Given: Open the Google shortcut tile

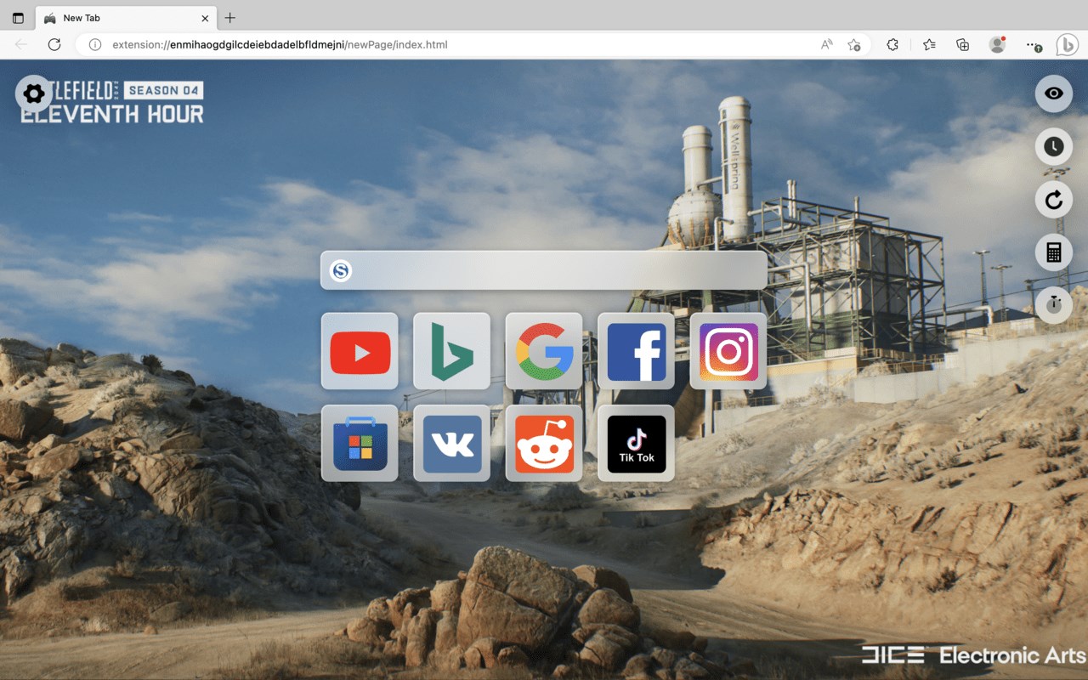Looking at the screenshot, I should pos(544,351).
